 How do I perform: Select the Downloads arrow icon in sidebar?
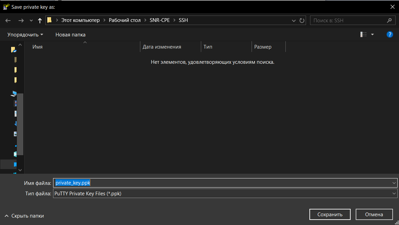pyautogui.click(x=16, y=123)
